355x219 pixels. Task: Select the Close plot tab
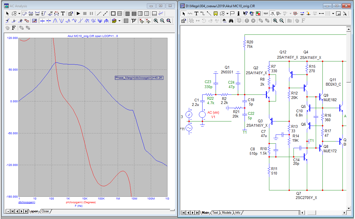[45, 211]
